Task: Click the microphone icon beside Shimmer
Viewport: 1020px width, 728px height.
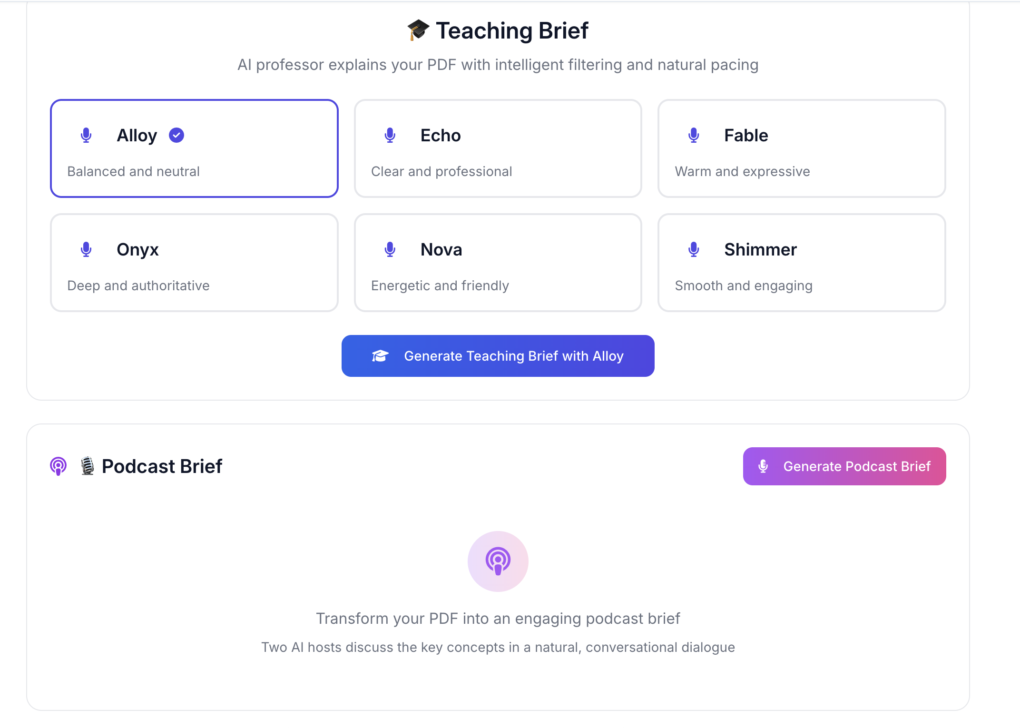Action: click(694, 250)
